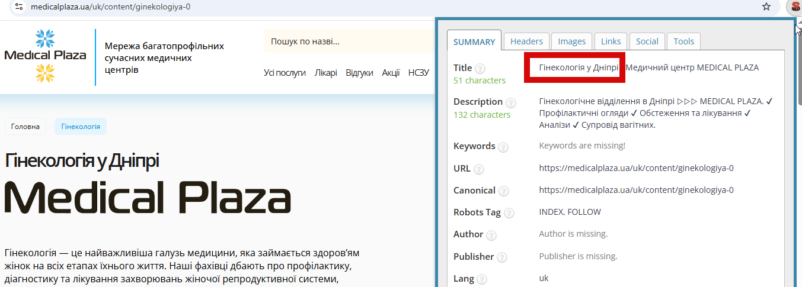Focus the Пошук по назві search field
The width and height of the screenshot is (802, 287).
click(x=350, y=41)
